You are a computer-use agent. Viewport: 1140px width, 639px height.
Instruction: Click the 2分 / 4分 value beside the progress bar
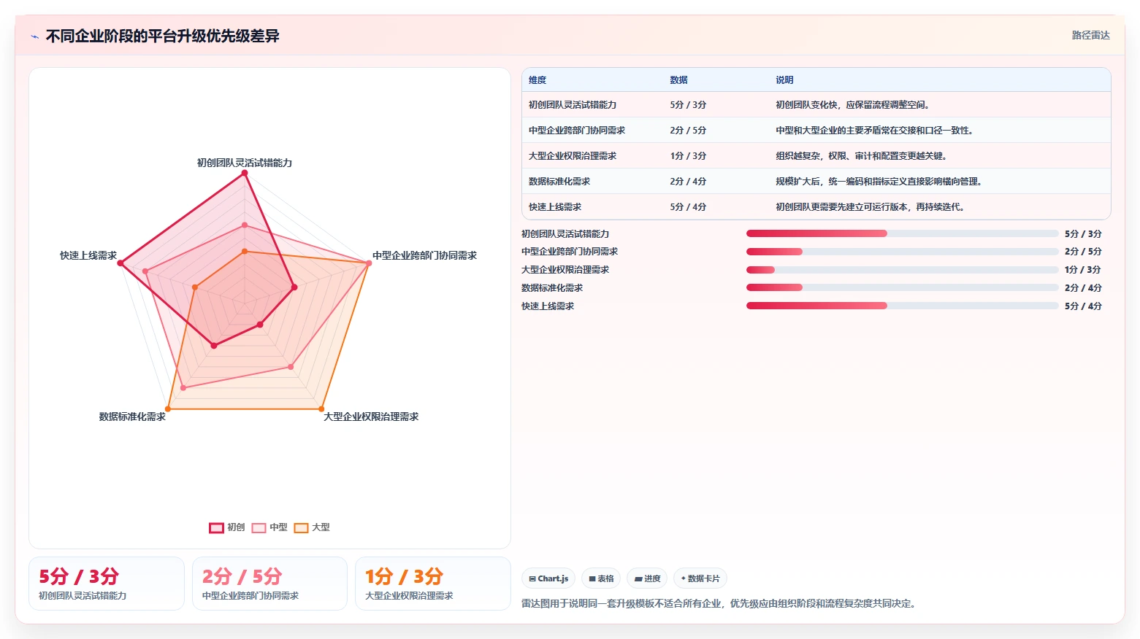[x=1083, y=288]
